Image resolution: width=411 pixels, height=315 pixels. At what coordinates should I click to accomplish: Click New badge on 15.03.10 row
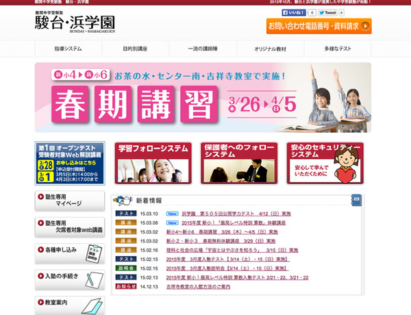click(x=173, y=214)
